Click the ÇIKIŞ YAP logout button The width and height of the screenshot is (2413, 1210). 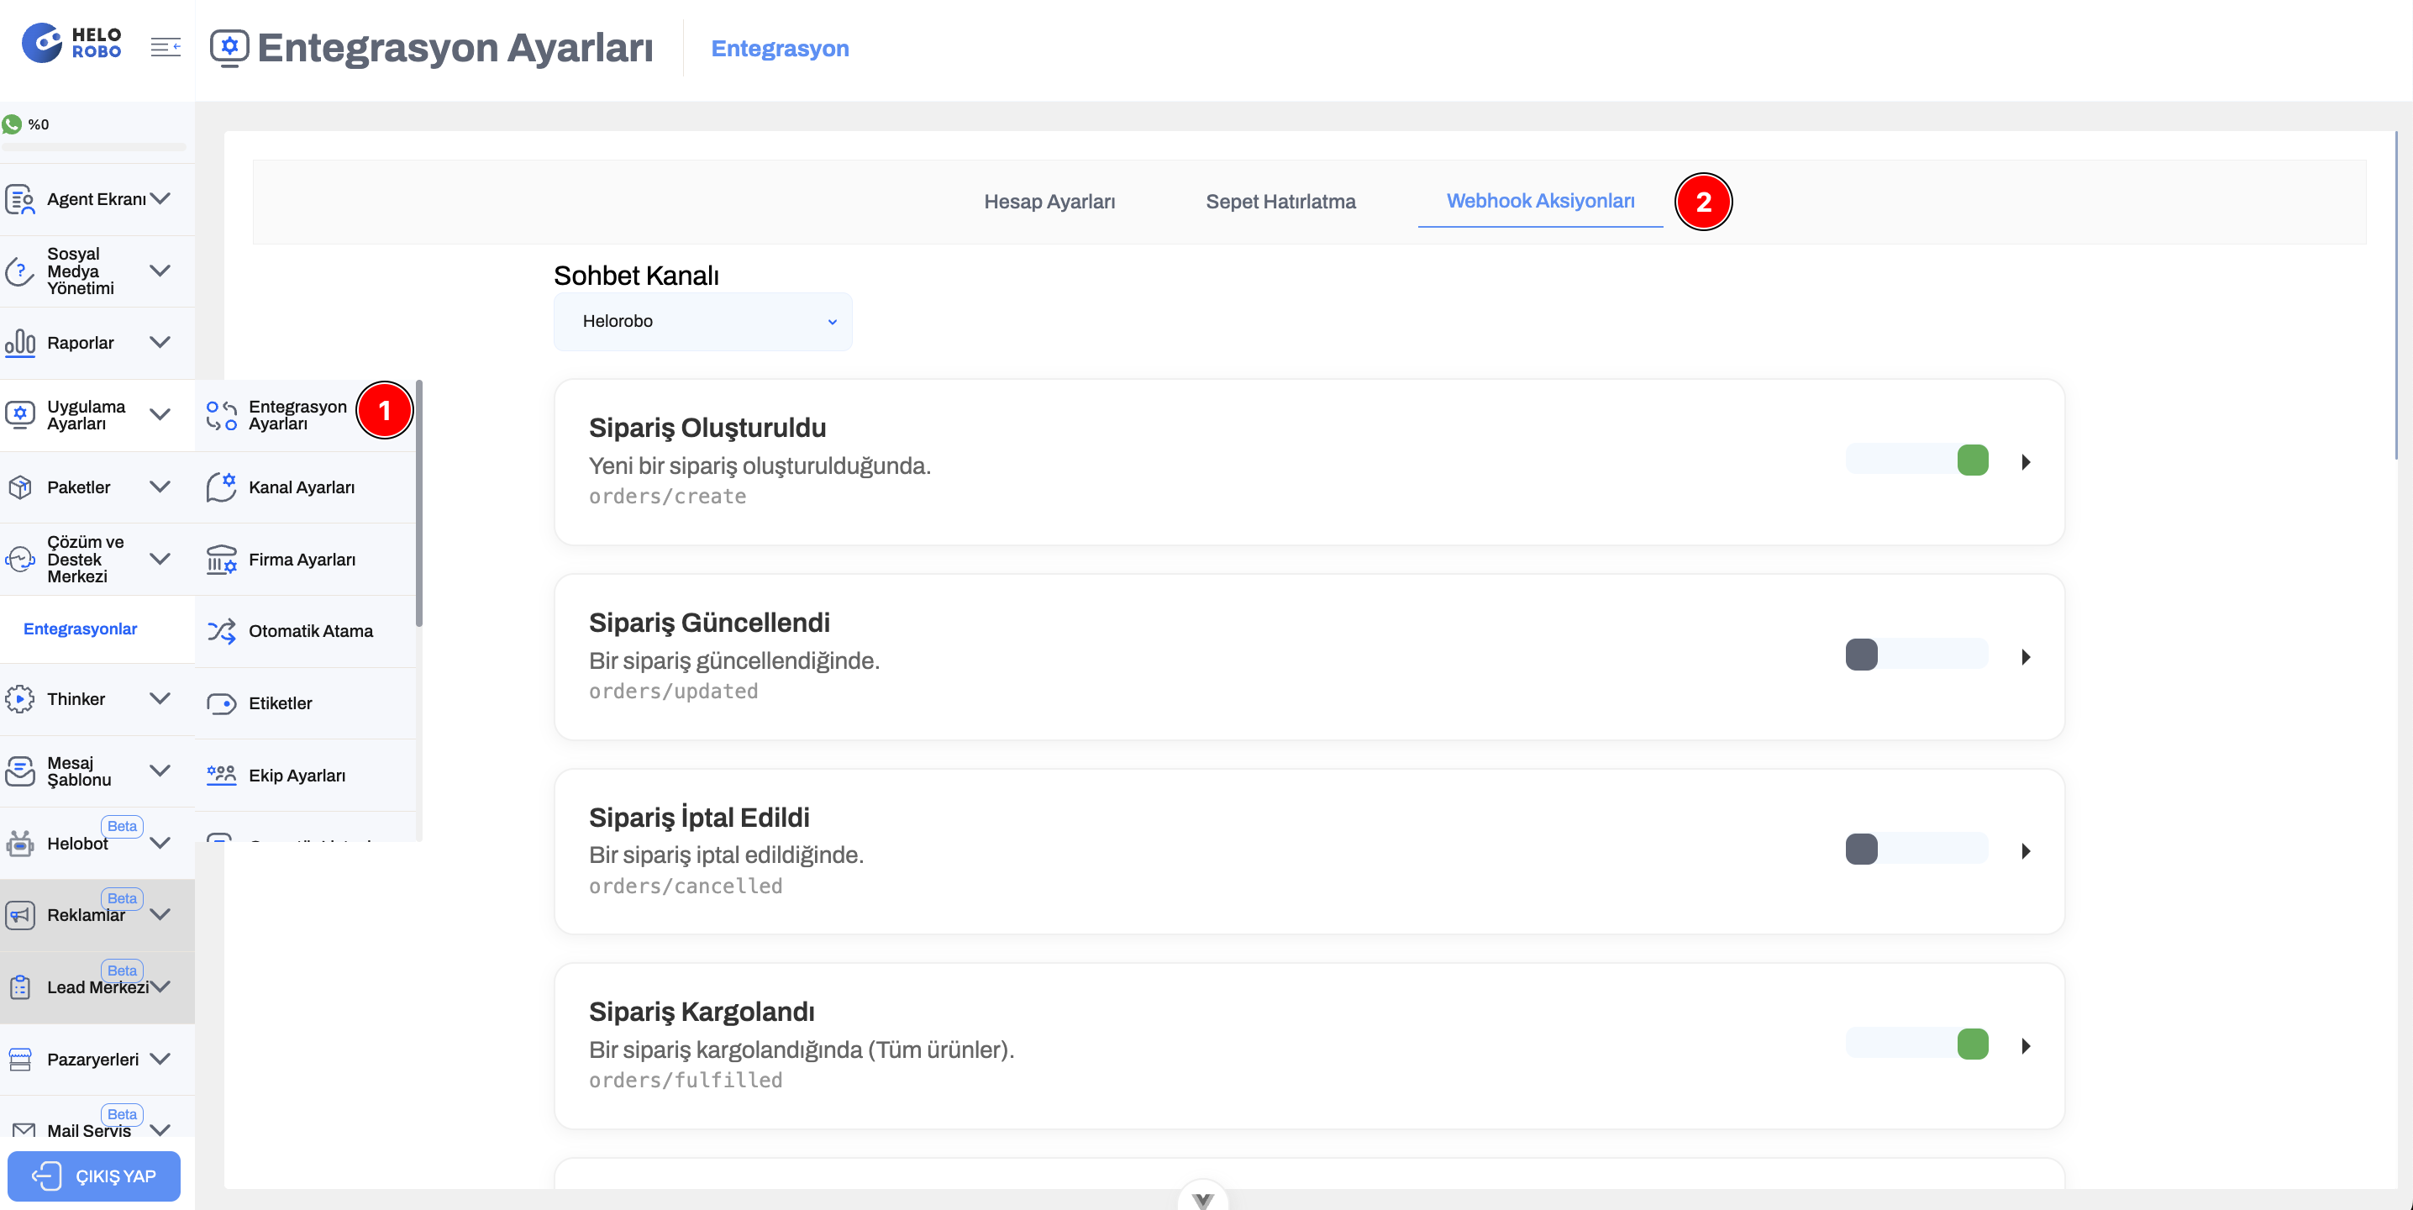coord(93,1176)
